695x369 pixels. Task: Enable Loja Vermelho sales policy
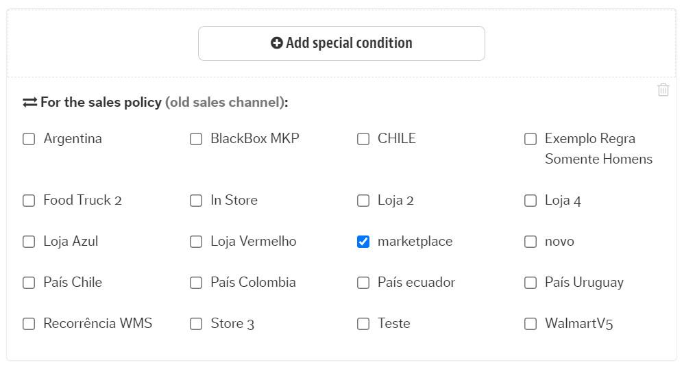(196, 242)
